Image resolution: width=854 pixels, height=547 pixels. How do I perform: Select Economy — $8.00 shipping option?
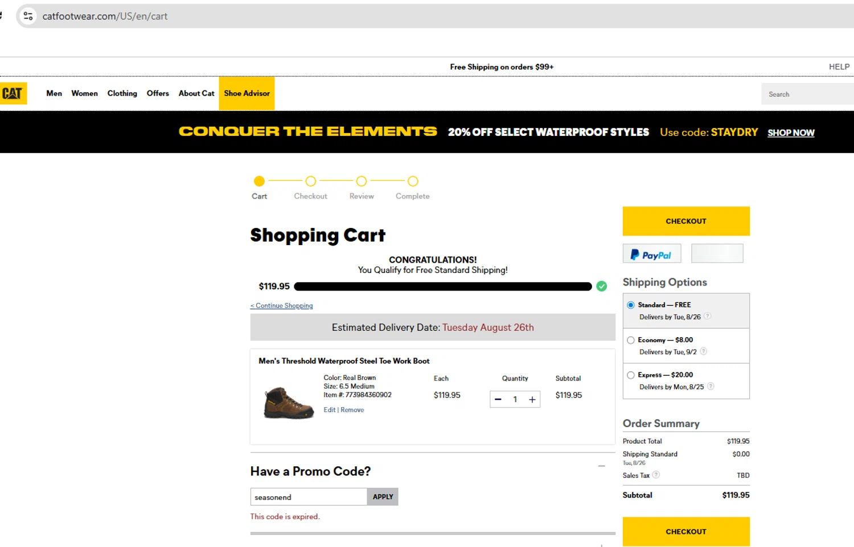click(x=631, y=340)
